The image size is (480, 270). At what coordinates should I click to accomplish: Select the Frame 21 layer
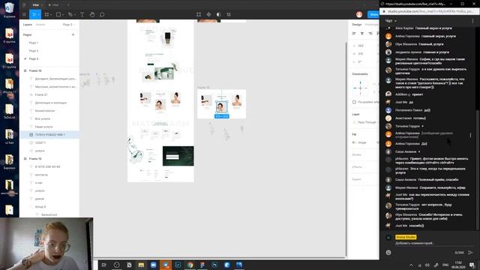click(x=41, y=95)
